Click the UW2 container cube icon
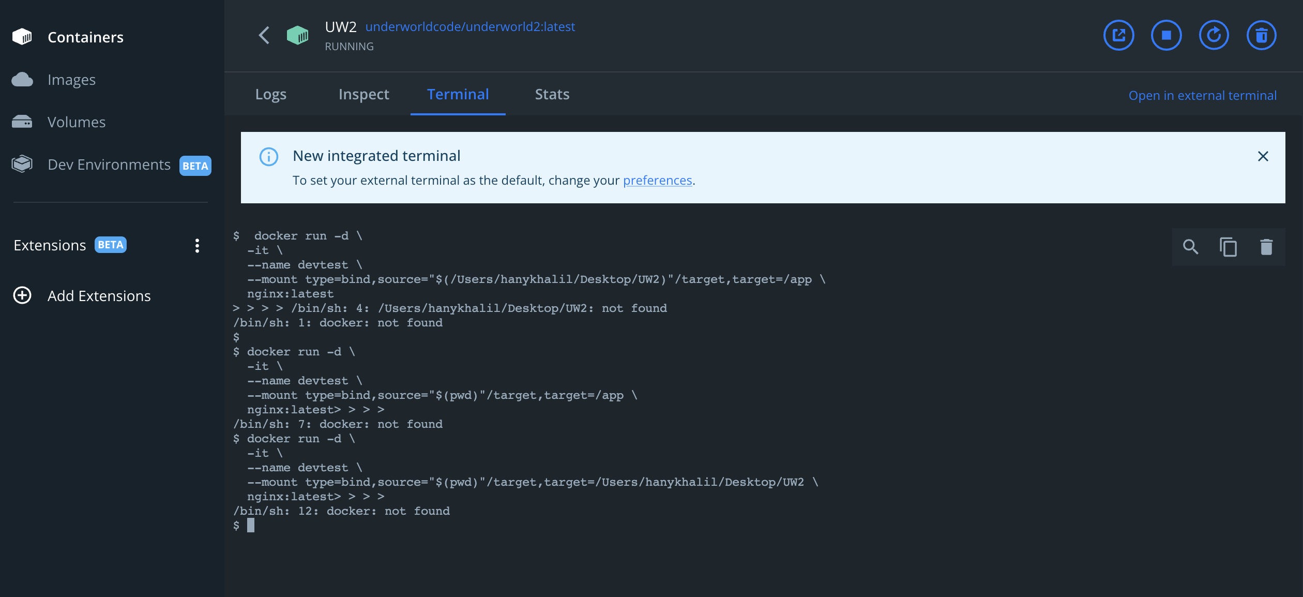Viewport: 1303px width, 597px height. coord(298,35)
